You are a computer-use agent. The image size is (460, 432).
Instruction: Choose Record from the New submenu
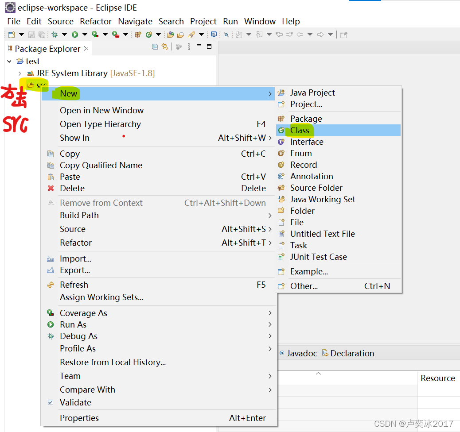(x=339, y=165)
